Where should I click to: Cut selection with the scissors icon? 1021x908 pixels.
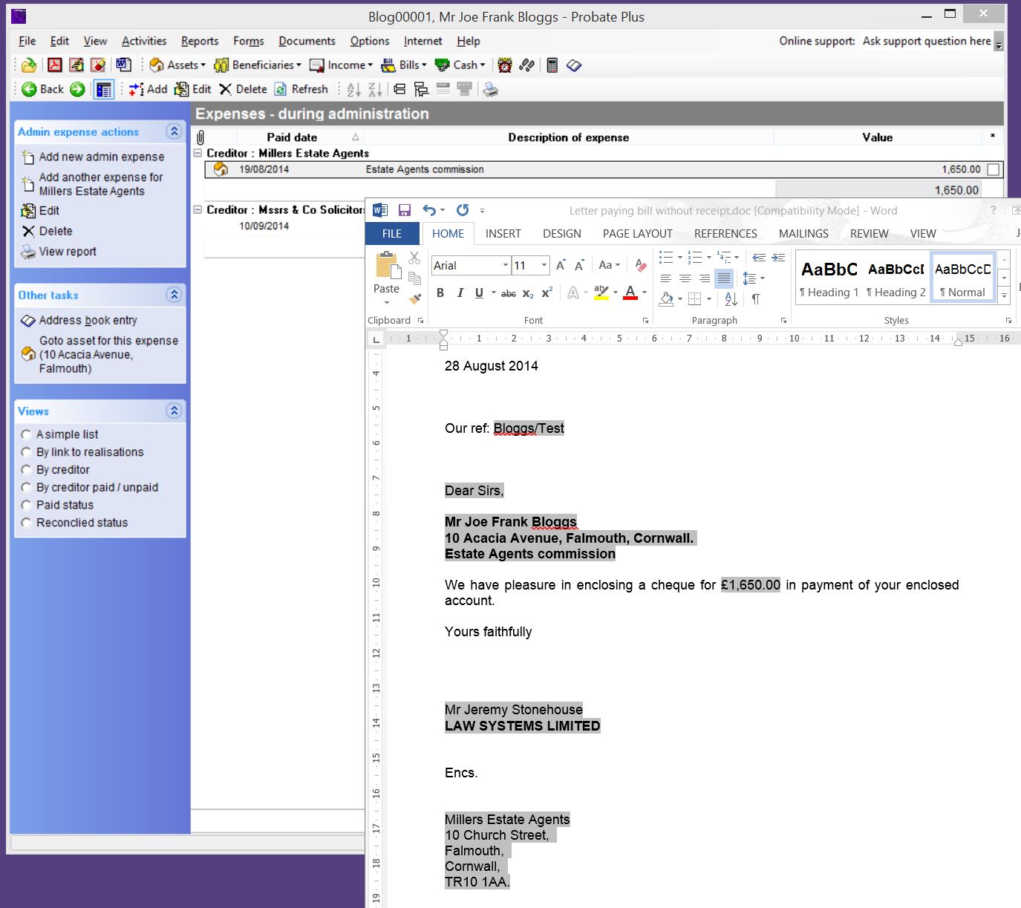click(x=414, y=258)
